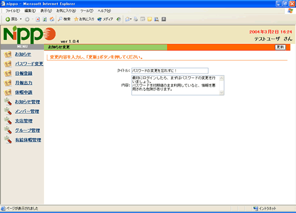The width and height of the screenshot is (296, 213).
Task: Click the Windows flag logo in menu bar
Action: click(290, 11)
